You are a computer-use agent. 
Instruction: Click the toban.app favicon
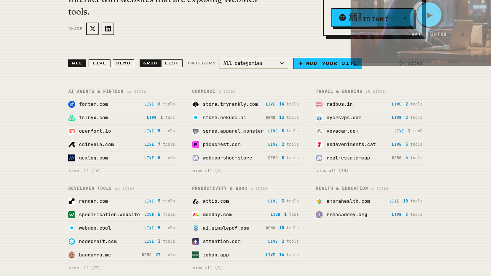[x=196, y=255]
